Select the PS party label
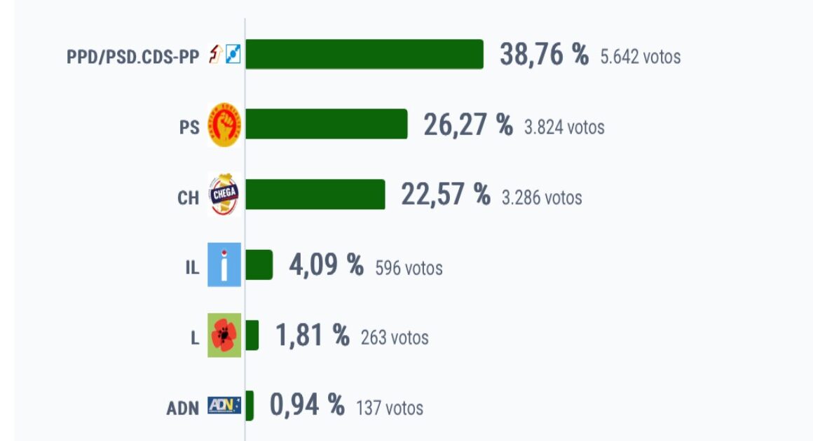The height and width of the screenshot is (441, 813). pos(189,127)
